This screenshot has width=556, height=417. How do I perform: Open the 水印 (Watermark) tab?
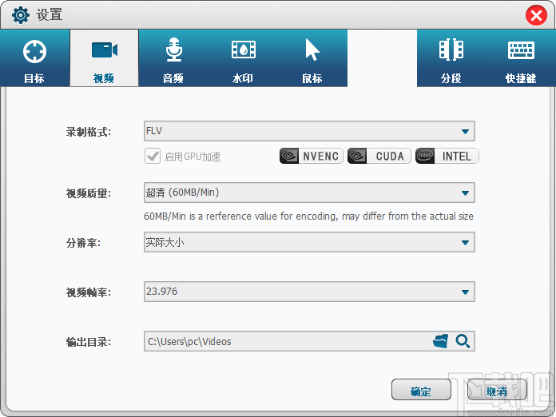point(243,58)
